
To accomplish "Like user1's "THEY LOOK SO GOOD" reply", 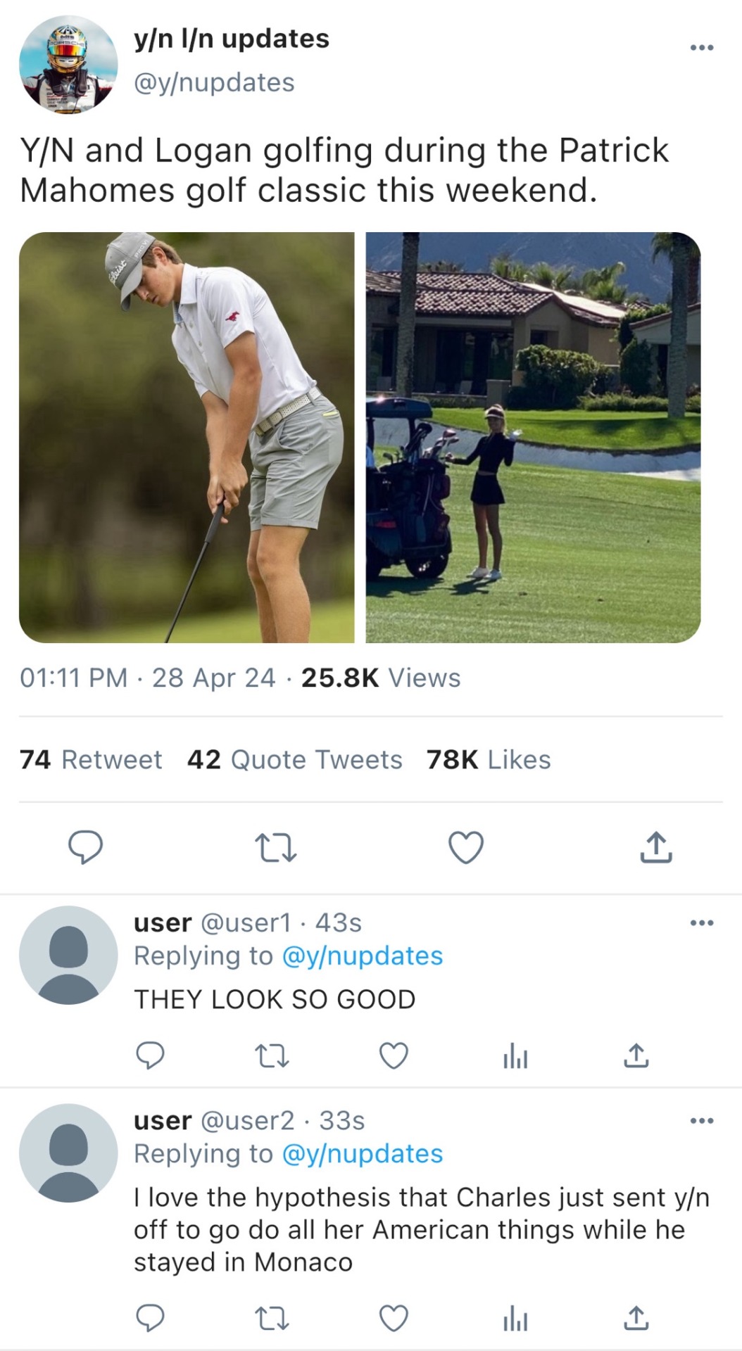I will [x=394, y=1055].
